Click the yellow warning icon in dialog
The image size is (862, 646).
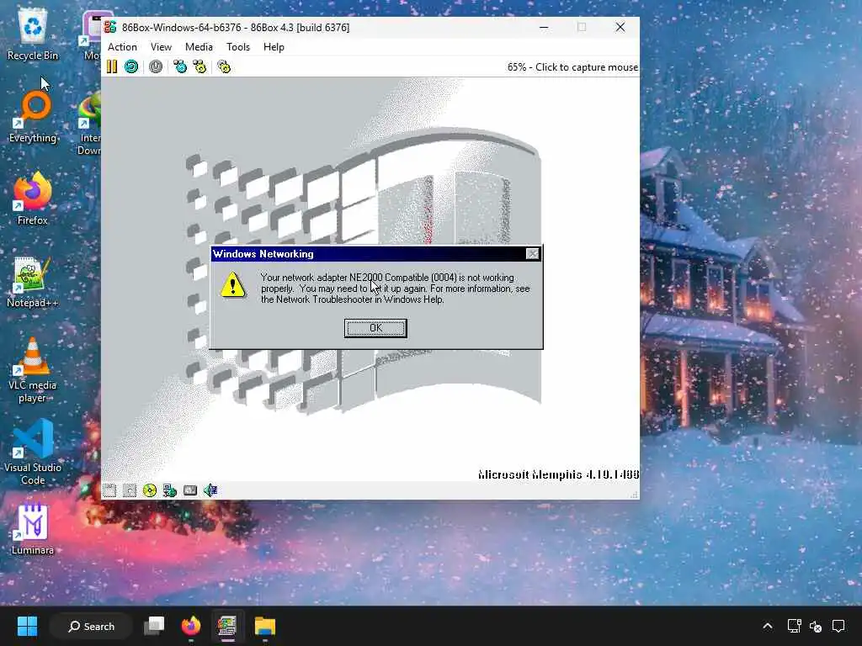(233, 284)
